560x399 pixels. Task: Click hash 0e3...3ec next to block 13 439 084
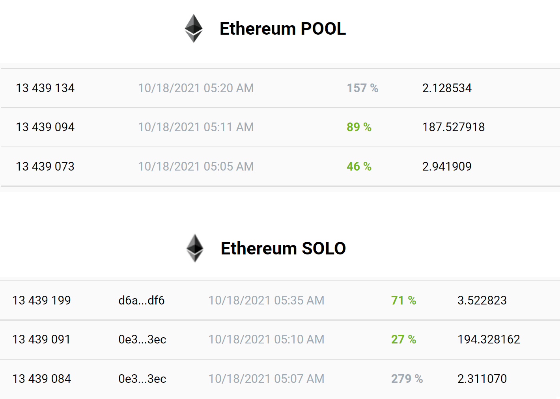coord(143,379)
